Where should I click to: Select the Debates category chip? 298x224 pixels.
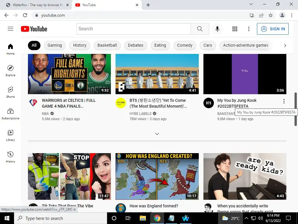(x=136, y=45)
